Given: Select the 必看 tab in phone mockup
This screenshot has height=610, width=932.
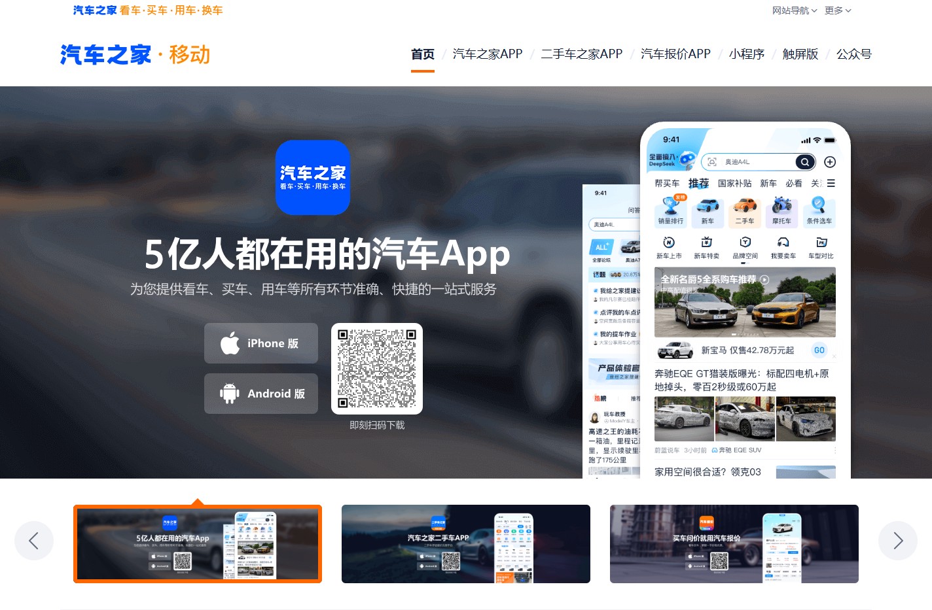Looking at the screenshot, I should coord(793,184).
